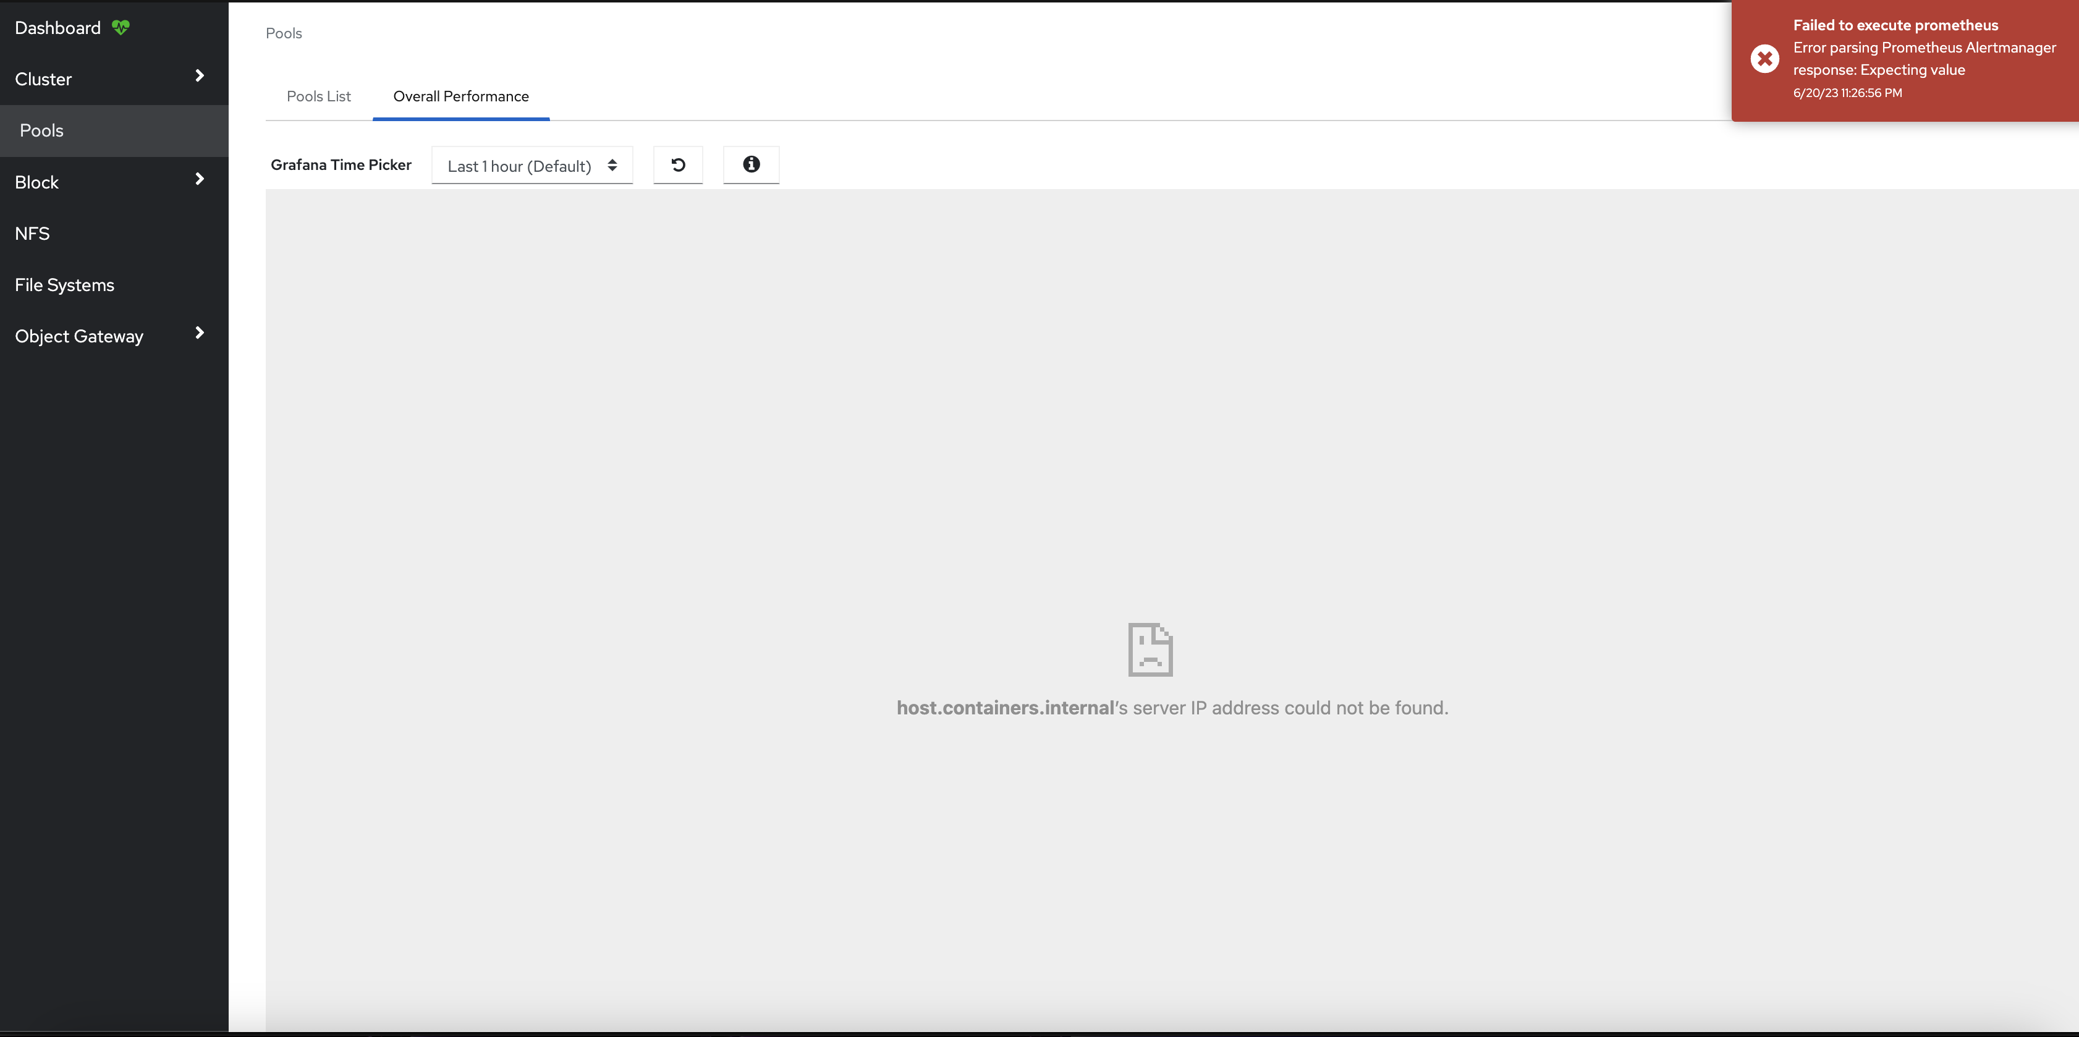The height and width of the screenshot is (1037, 2079).
Task: Expand the Block navigation section
Action: pyautogui.click(x=36, y=182)
